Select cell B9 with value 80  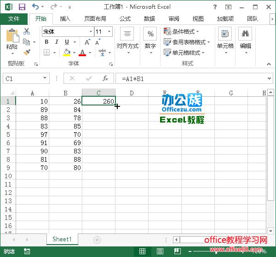click(65, 168)
